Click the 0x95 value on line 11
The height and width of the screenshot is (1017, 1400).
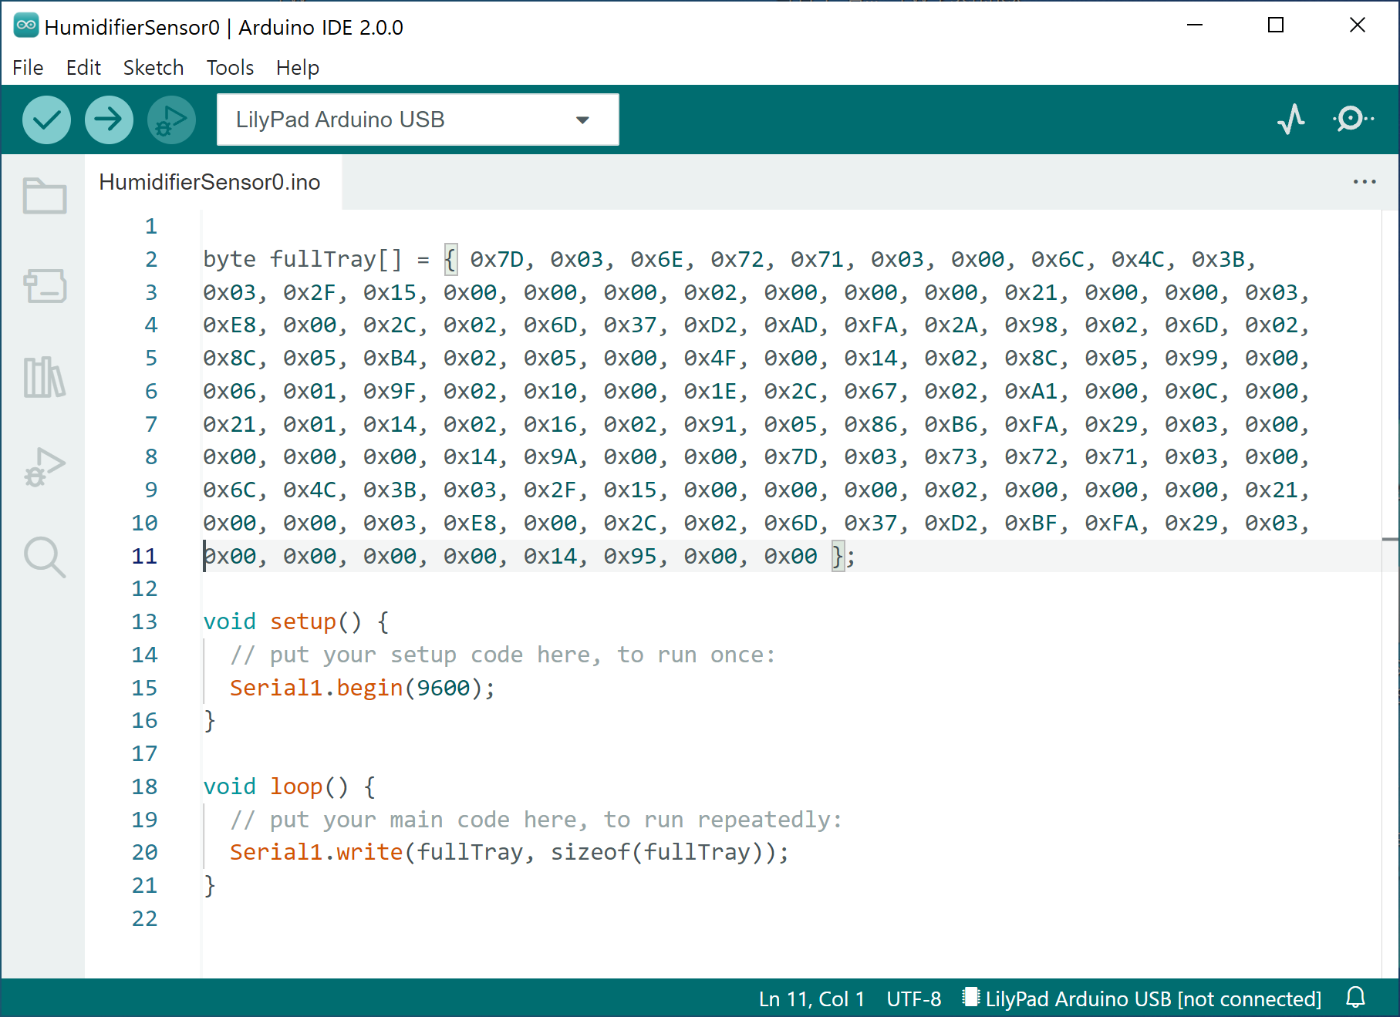coord(630,556)
